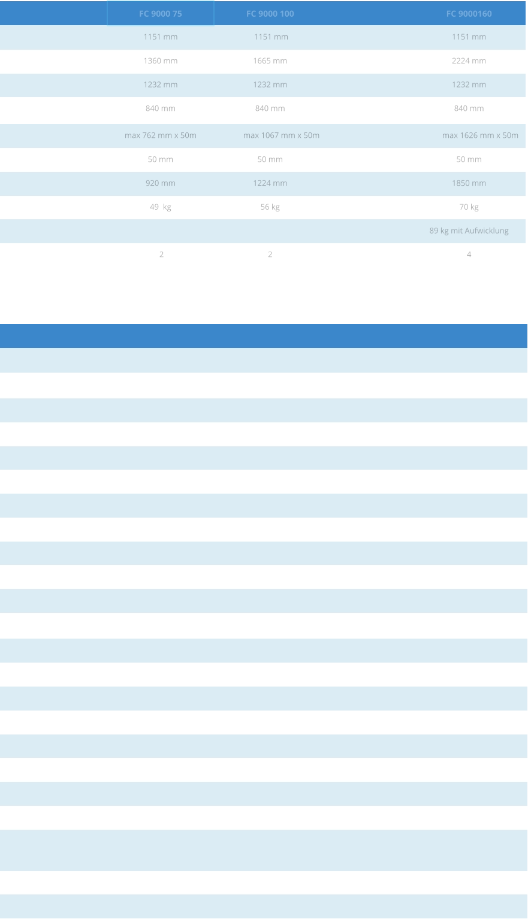Click 1232 mm in the FC 9000 100 column
This screenshot has width=528, height=919.
(x=270, y=84)
